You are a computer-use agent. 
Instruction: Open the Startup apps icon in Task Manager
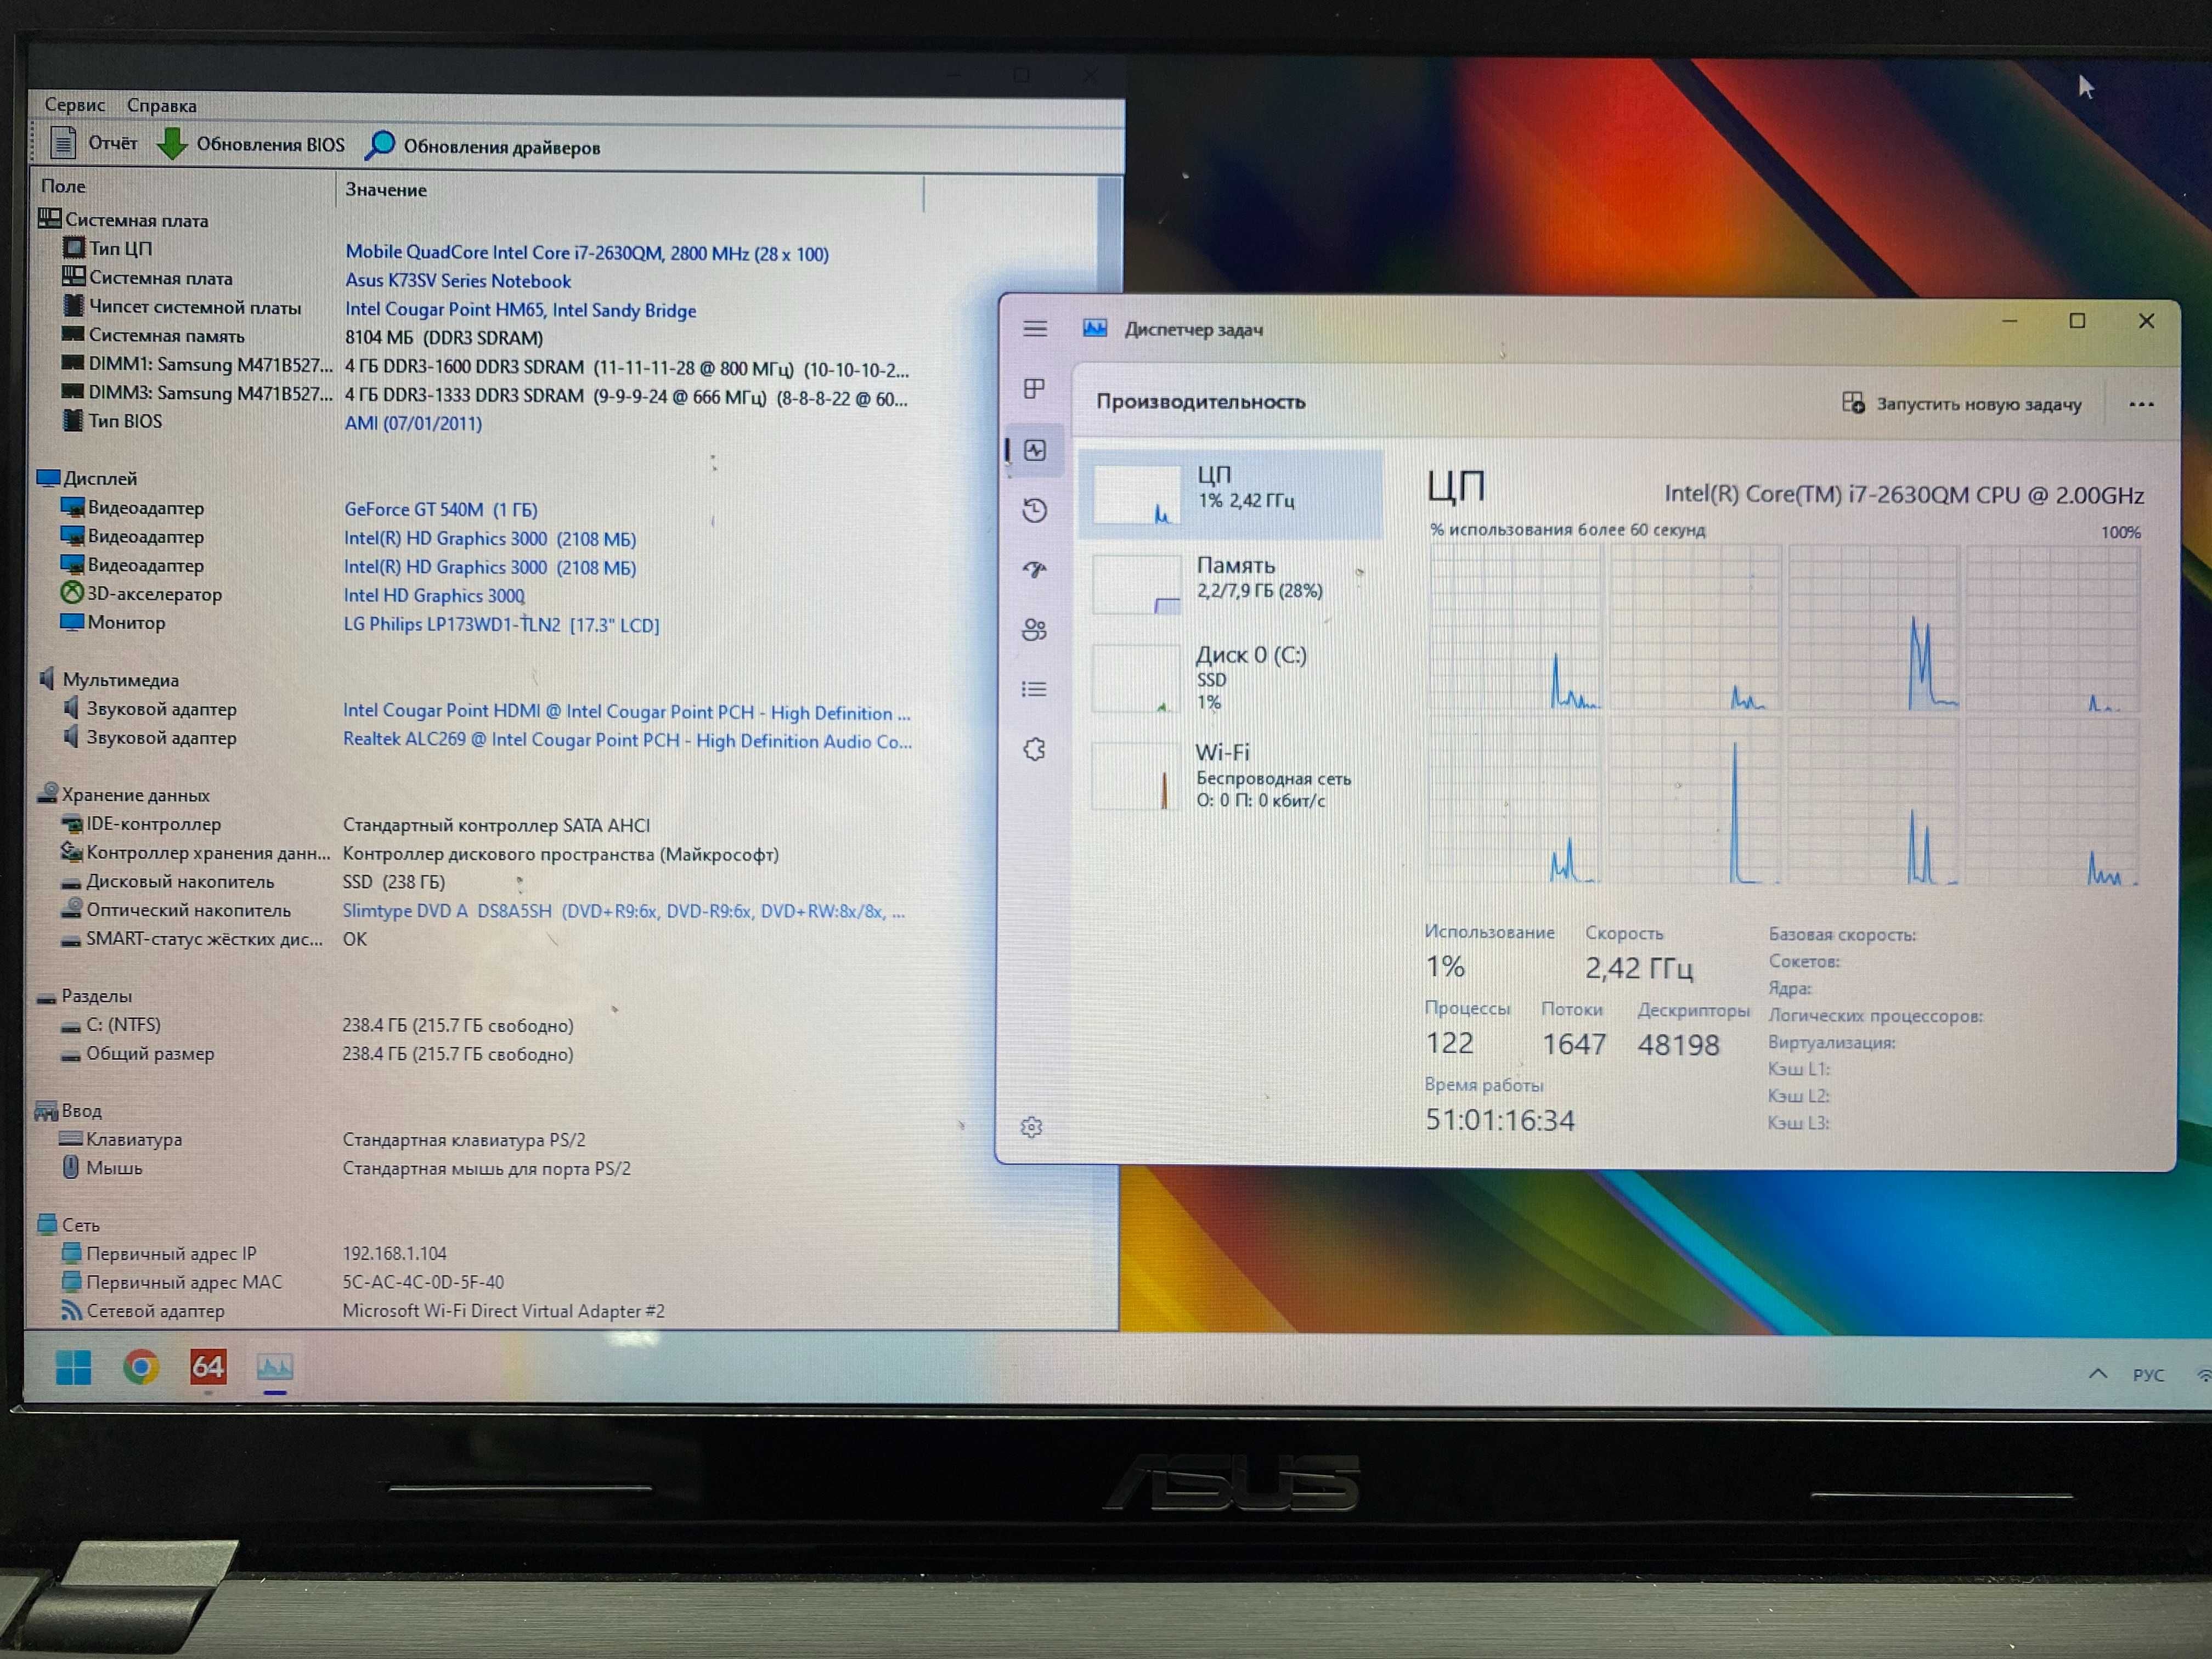[x=1035, y=570]
